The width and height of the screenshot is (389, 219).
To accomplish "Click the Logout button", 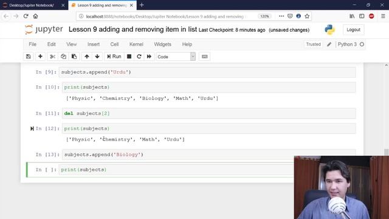I will point(353,30).
